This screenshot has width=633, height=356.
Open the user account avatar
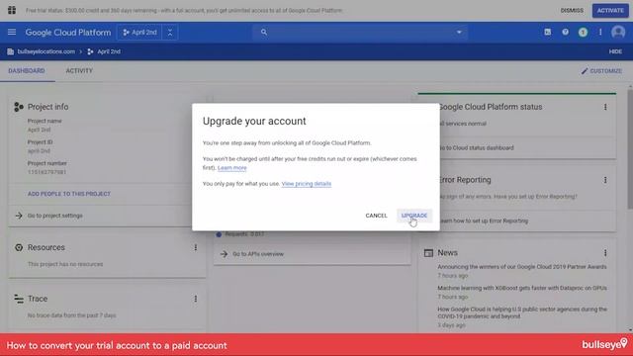click(x=618, y=32)
